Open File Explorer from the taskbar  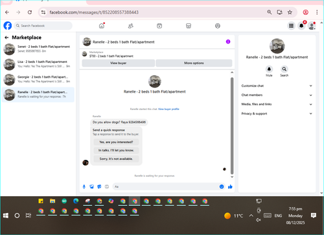(x=52, y=201)
